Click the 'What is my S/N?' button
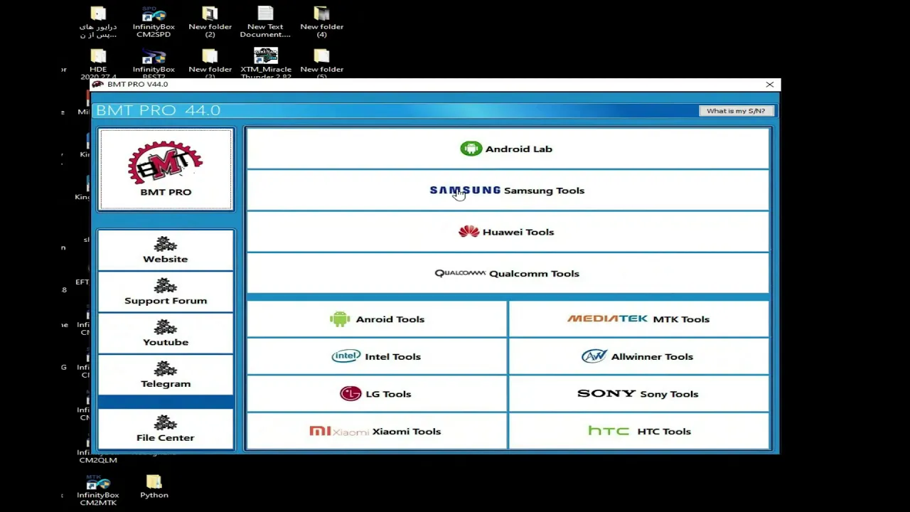 [736, 111]
